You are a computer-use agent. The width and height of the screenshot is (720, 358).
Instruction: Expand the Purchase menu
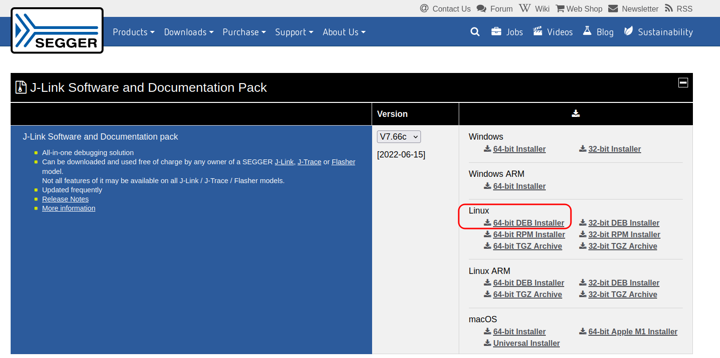[x=244, y=32]
